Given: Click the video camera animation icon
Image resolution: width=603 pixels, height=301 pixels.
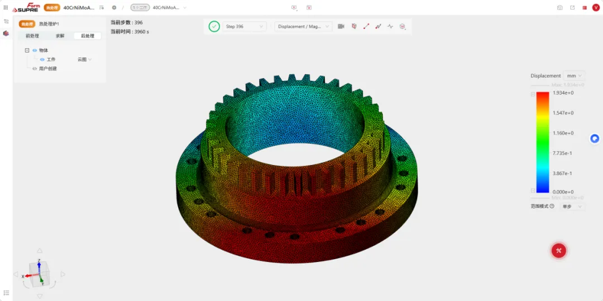Looking at the screenshot, I should coord(341,27).
